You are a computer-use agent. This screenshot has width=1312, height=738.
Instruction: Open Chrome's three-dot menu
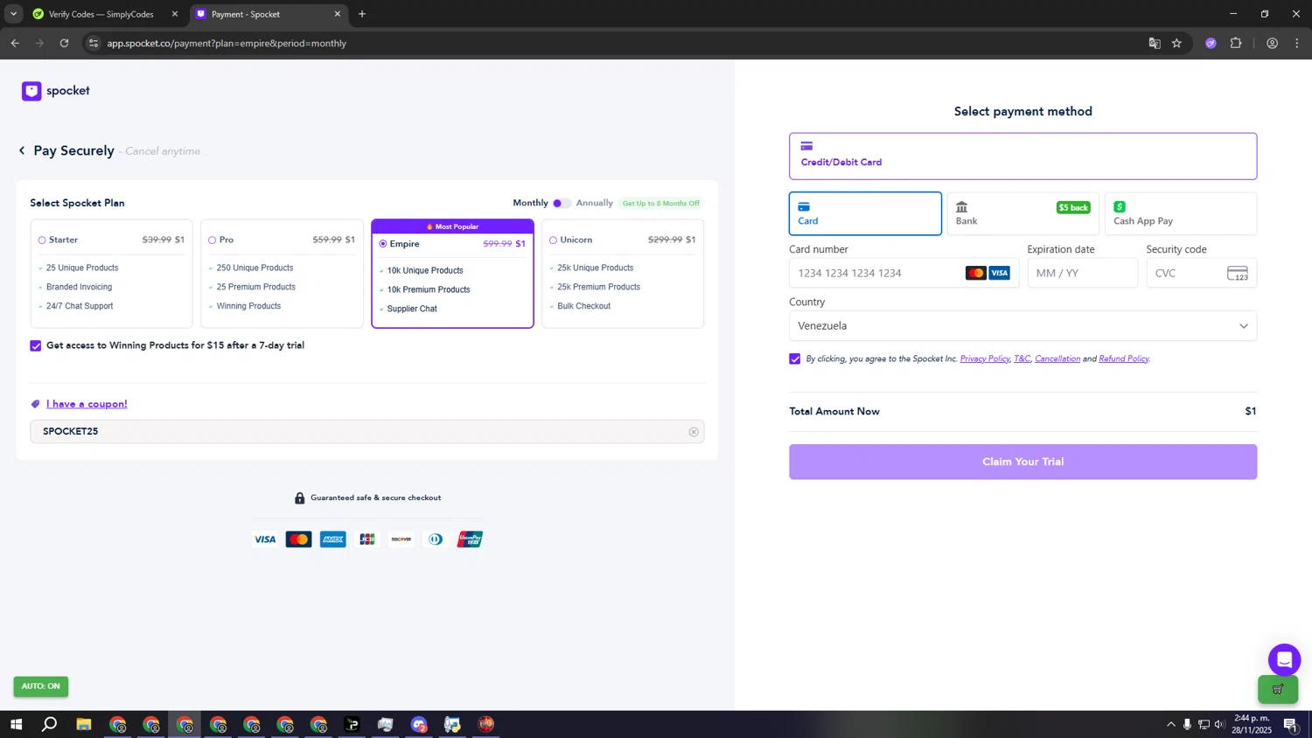pos(1297,43)
